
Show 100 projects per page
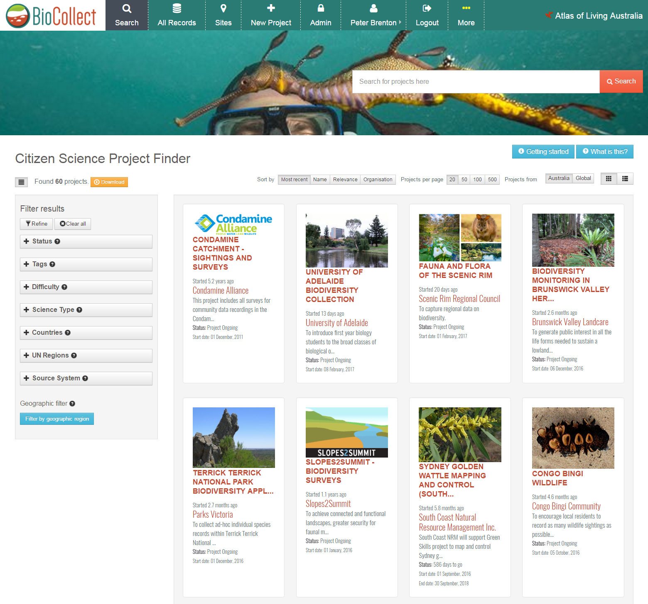[x=478, y=180]
